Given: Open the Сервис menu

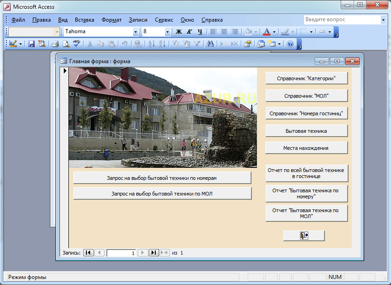Looking at the screenshot, I should tap(164, 20).
